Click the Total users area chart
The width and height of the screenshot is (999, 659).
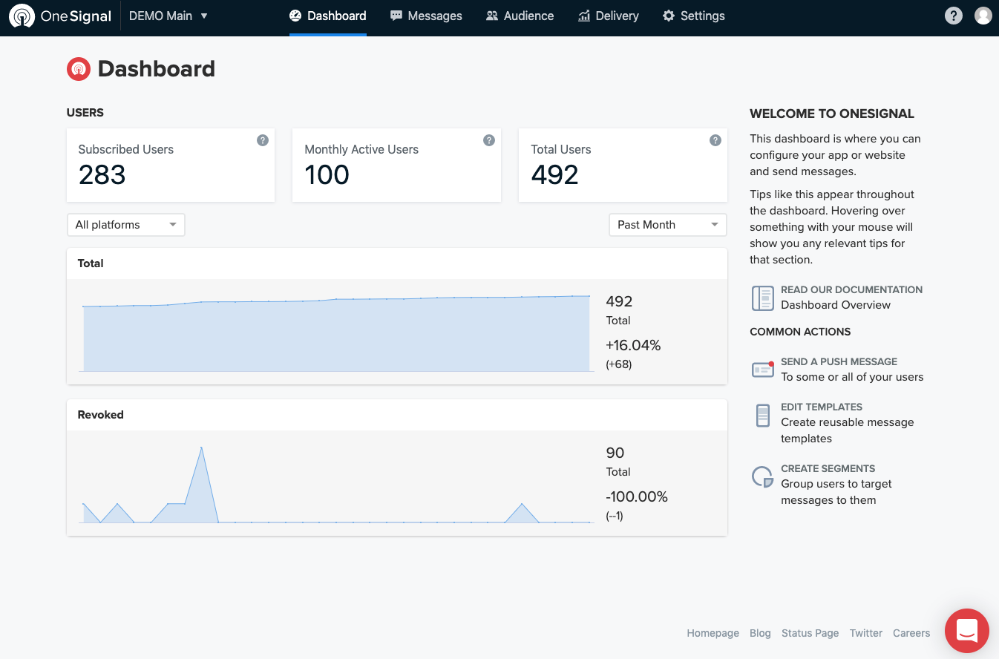338,332
